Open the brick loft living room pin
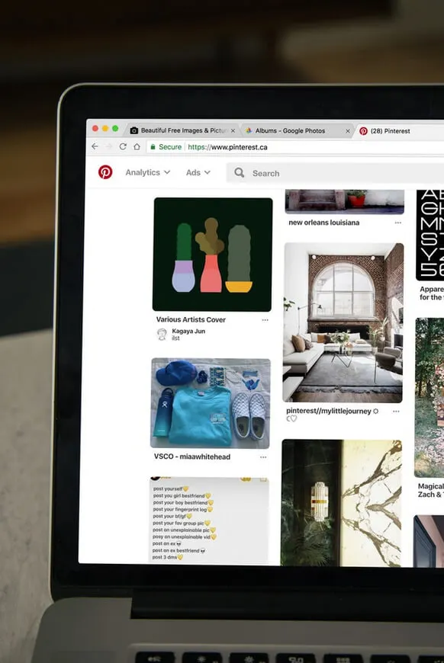This screenshot has height=663, width=444. (343, 322)
